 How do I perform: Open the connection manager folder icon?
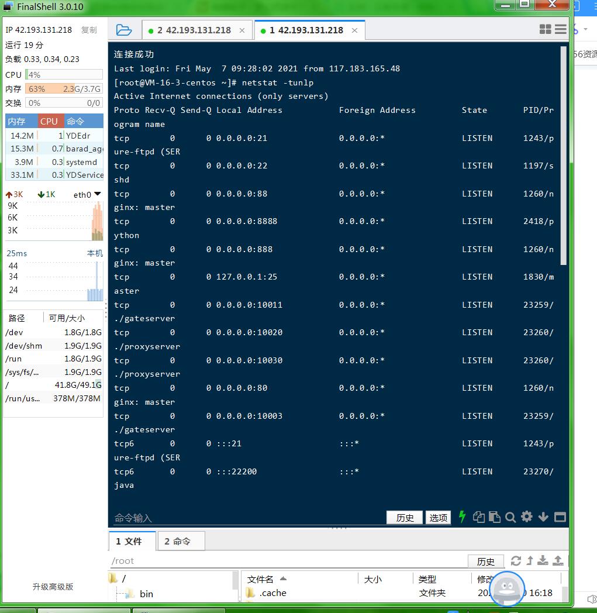click(x=123, y=30)
